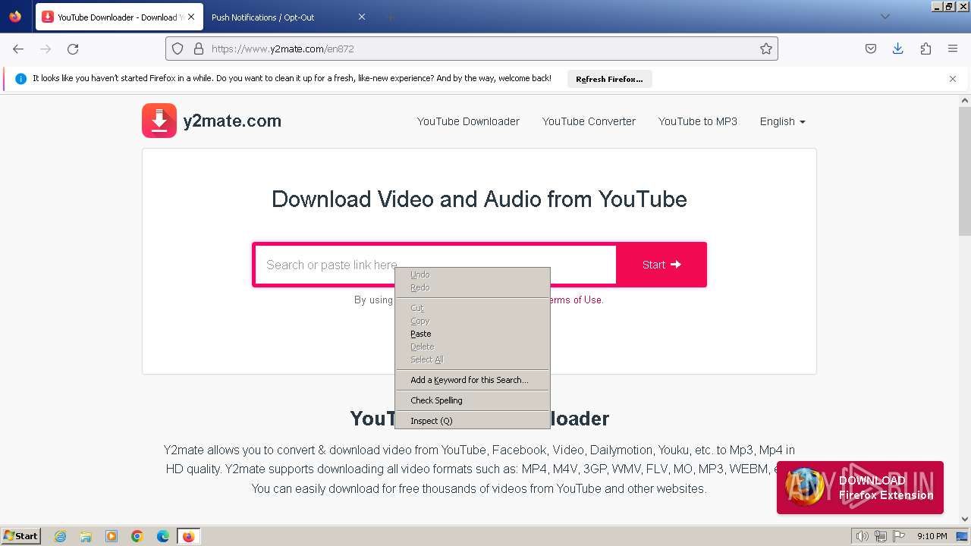
Task: Click the page scrollbar up arrow
Action: click(965, 100)
